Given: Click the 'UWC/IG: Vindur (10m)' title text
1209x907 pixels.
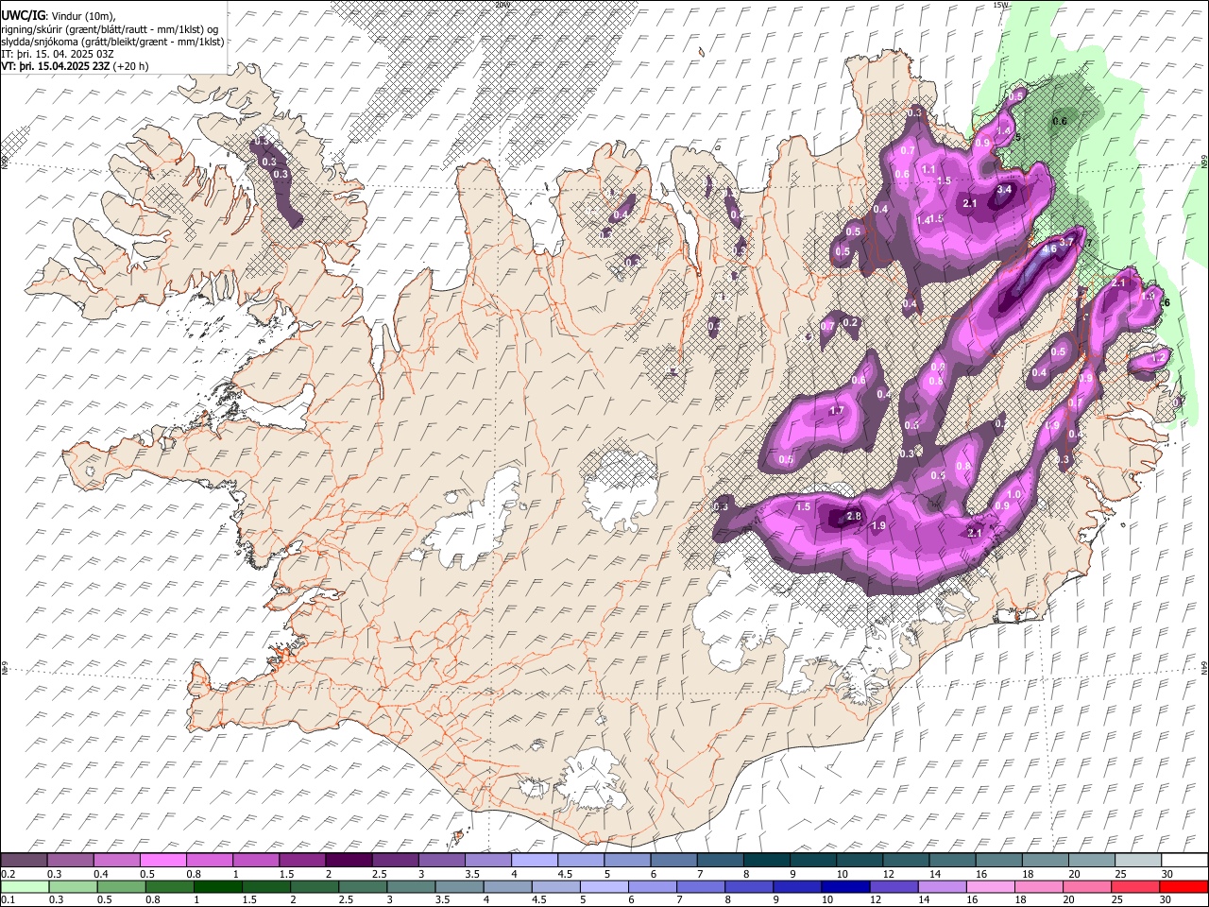Looking at the screenshot, I should click(59, 16).
